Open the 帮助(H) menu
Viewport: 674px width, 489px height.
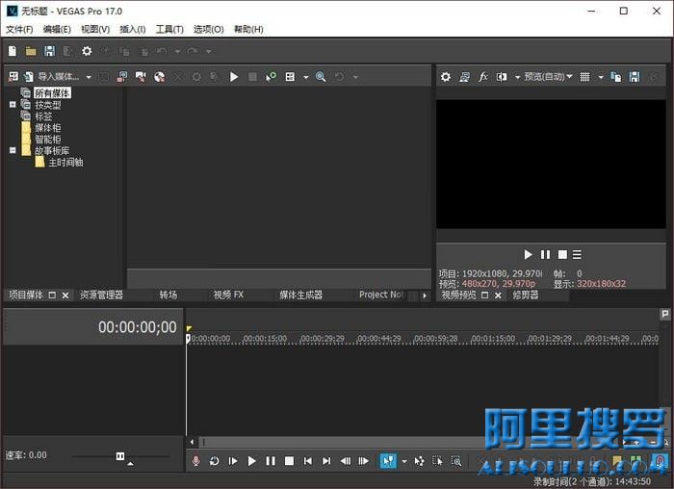click(x=248, y=29)
